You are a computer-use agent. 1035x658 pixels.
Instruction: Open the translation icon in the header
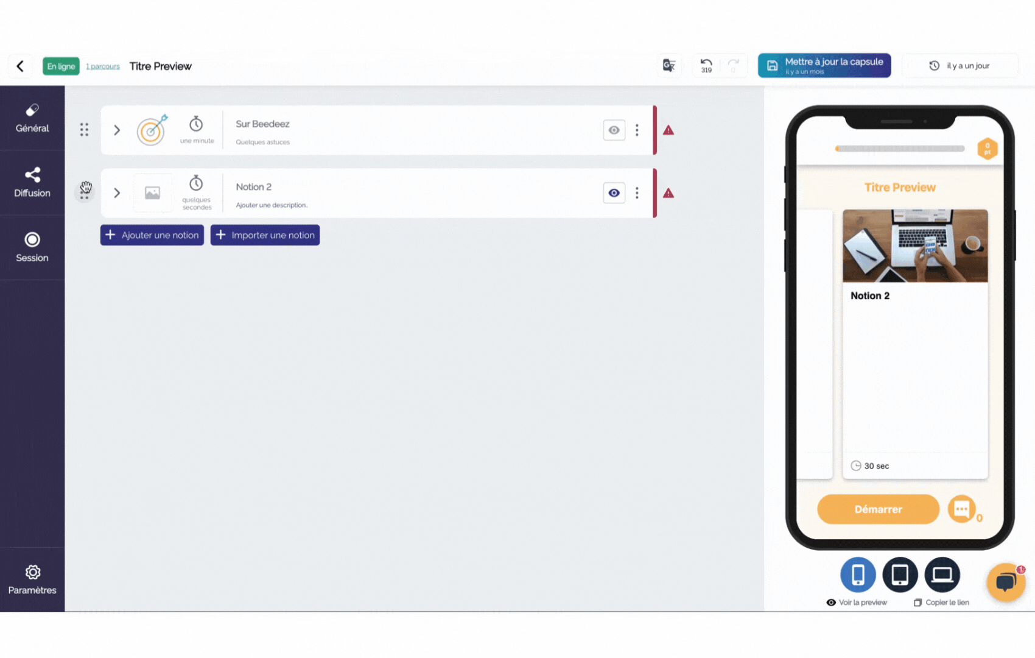669,66
